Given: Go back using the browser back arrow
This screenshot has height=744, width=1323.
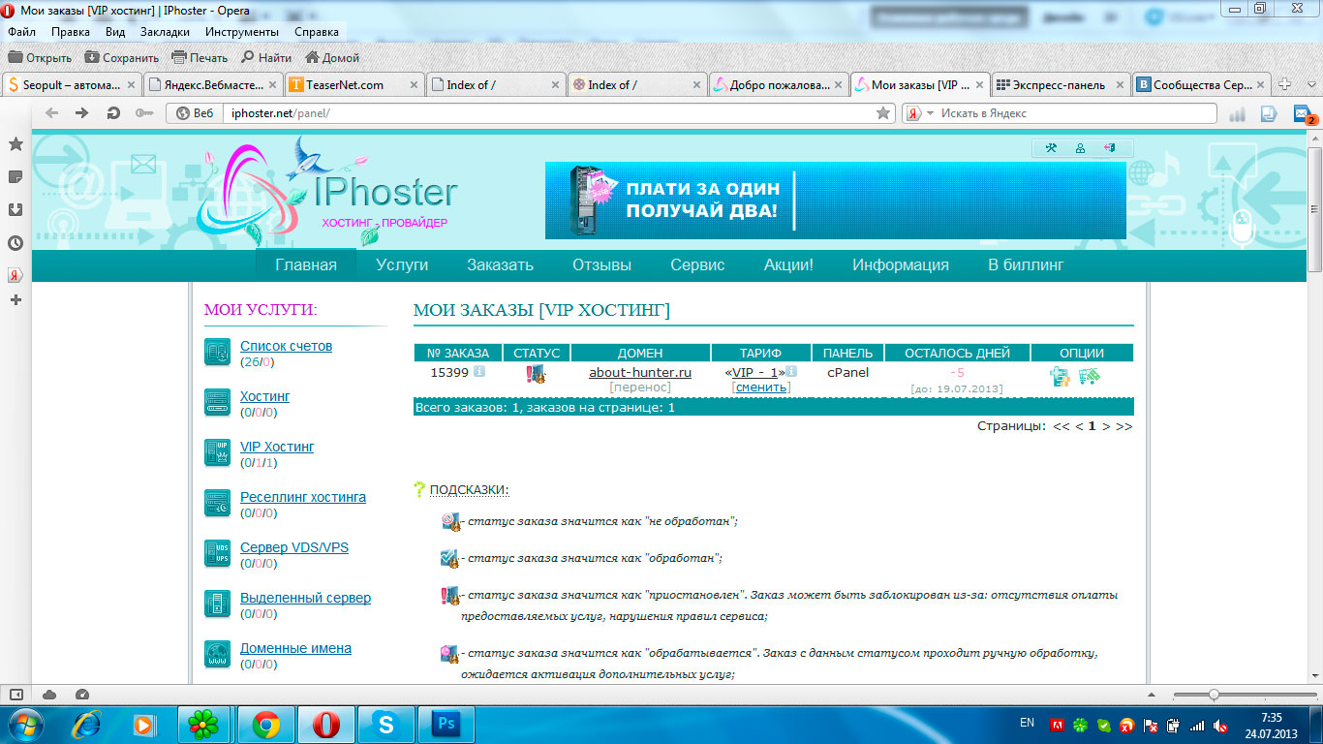Looking at the screenshot, I should click(51, 113).
